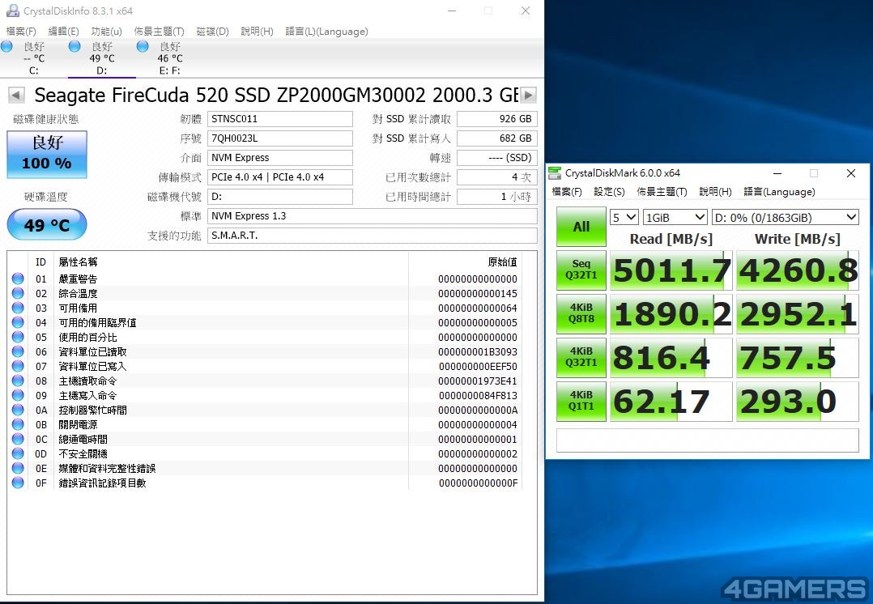Click the 926 GB total host reads value

tap(497, 118)
